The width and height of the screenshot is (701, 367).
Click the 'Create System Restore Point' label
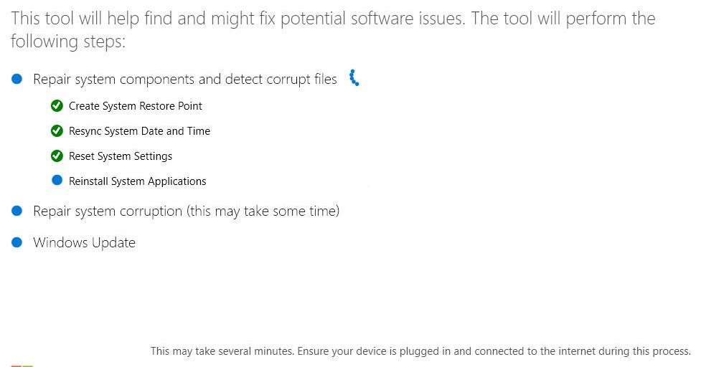pyautogui.click(x=135, y=106)
